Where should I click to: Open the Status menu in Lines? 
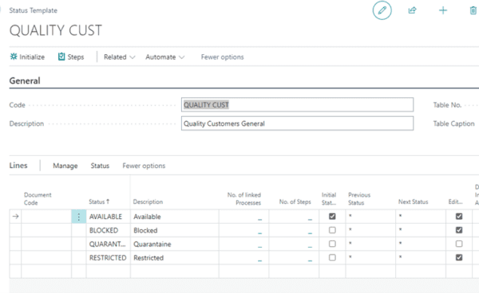(x=100, y=166)
